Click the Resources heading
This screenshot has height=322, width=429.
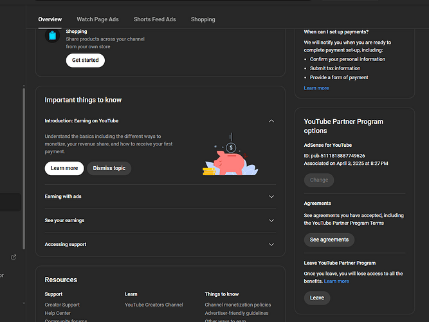tap(60, 279)
